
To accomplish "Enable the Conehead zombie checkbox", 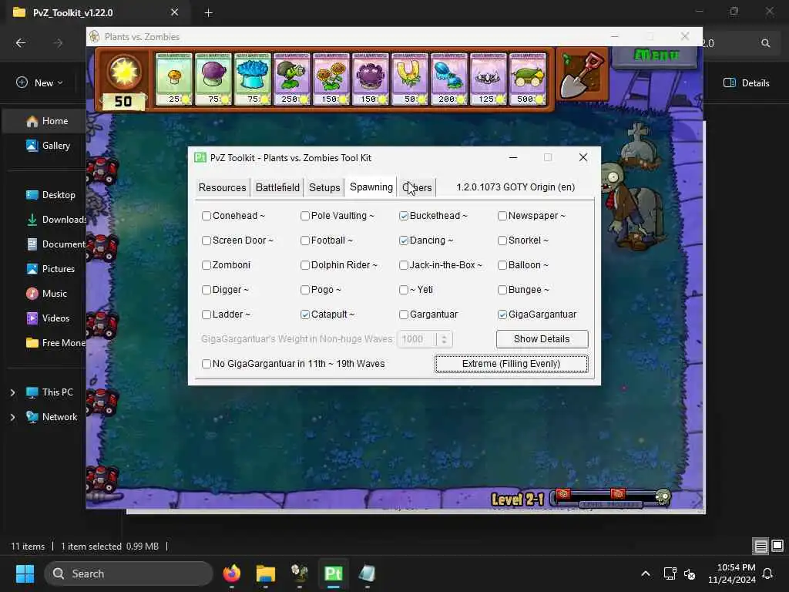I will [x=206, y=216].
